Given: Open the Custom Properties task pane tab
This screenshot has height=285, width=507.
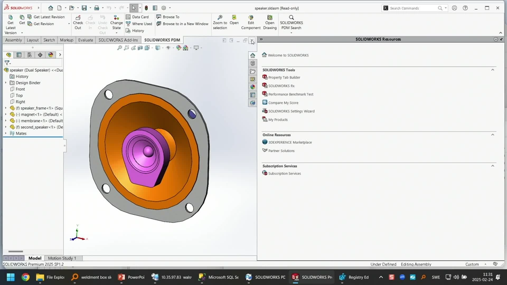Looking at the screenshot, I should click(x=252, y=95).
